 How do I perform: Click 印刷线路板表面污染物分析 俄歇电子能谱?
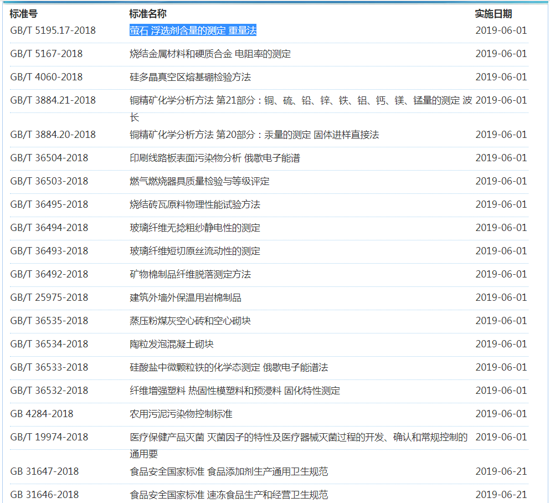214,158
